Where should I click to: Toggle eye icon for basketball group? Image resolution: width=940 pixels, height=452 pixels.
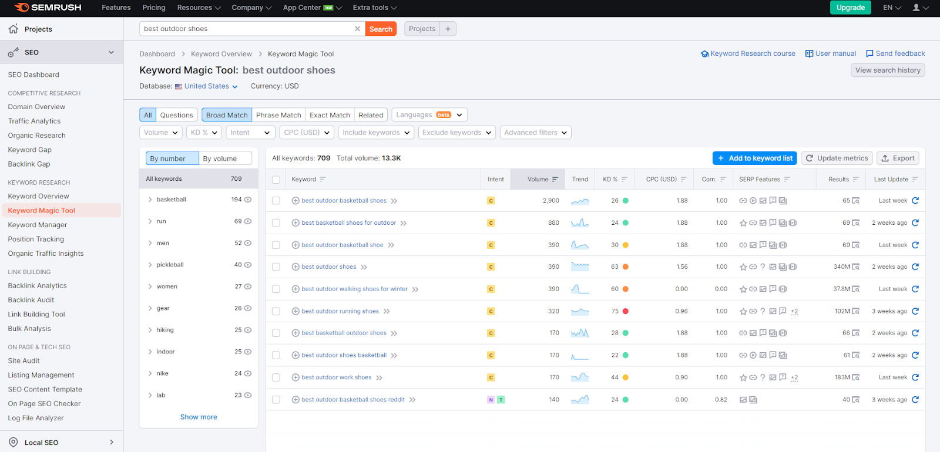[x=248, y=200]
